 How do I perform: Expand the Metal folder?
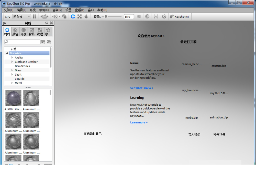(x=12, y=83)
